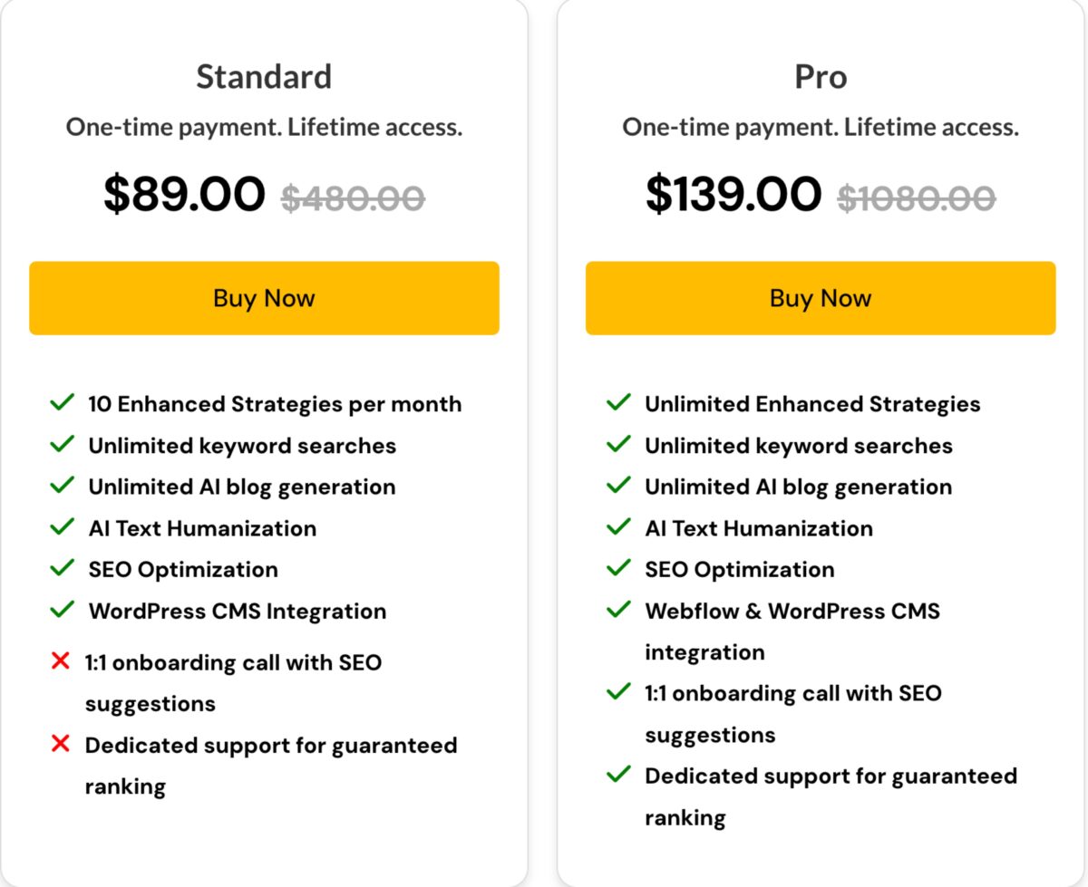
Task: Click check icon next to Webflow & WordPress CMS
Action: click(x=619, y=610)
